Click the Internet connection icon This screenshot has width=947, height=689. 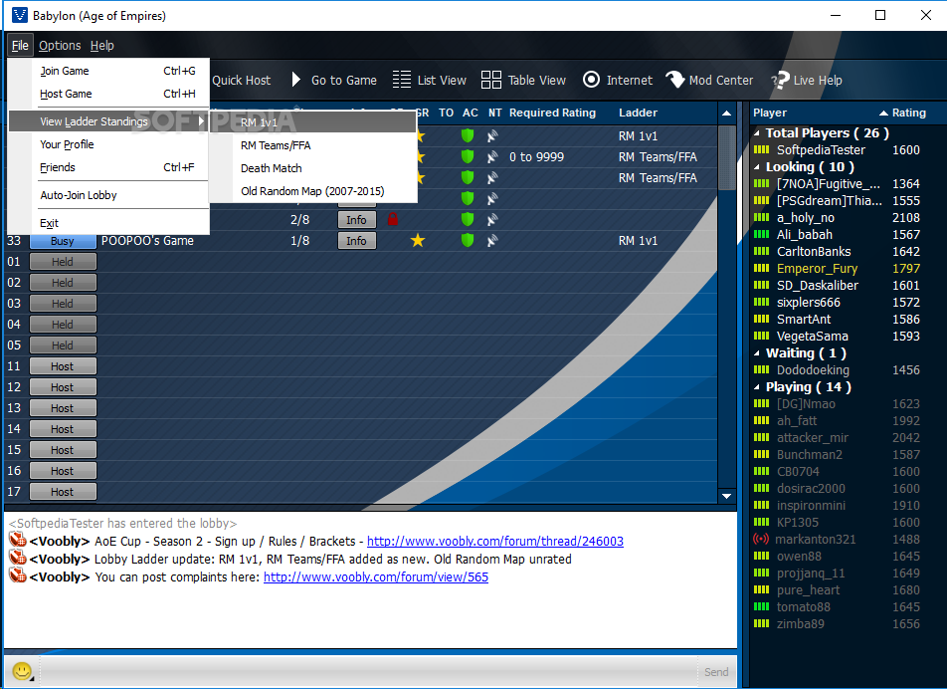[x=591, y=80]
